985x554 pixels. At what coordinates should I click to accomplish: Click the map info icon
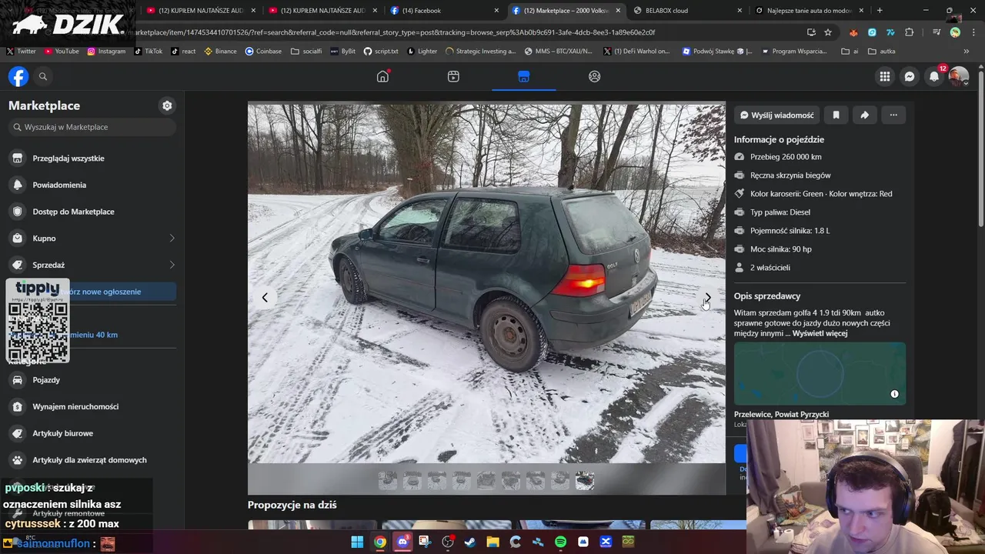[x=894, y=394]
